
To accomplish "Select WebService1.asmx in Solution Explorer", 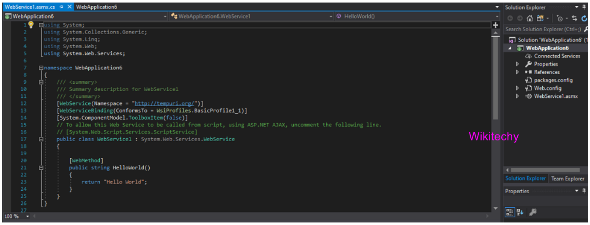I will pos(555,96).
